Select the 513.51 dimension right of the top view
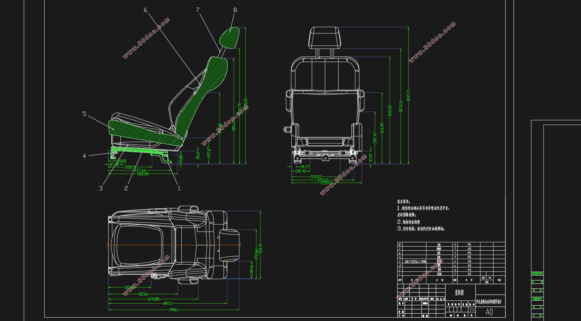581x321 pixels. (x=260, y=248)
